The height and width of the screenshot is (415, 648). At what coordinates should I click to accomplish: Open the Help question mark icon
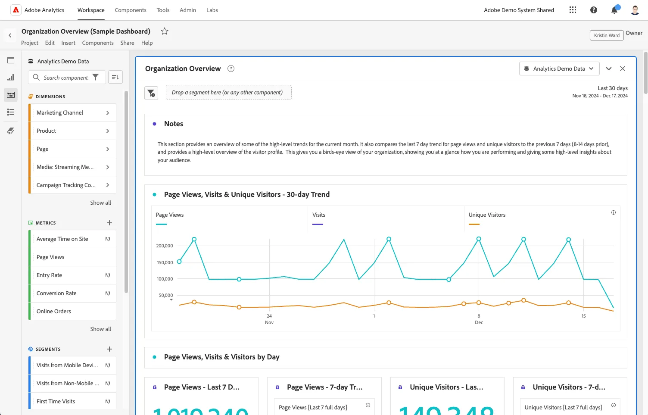[x=594, y=10]
